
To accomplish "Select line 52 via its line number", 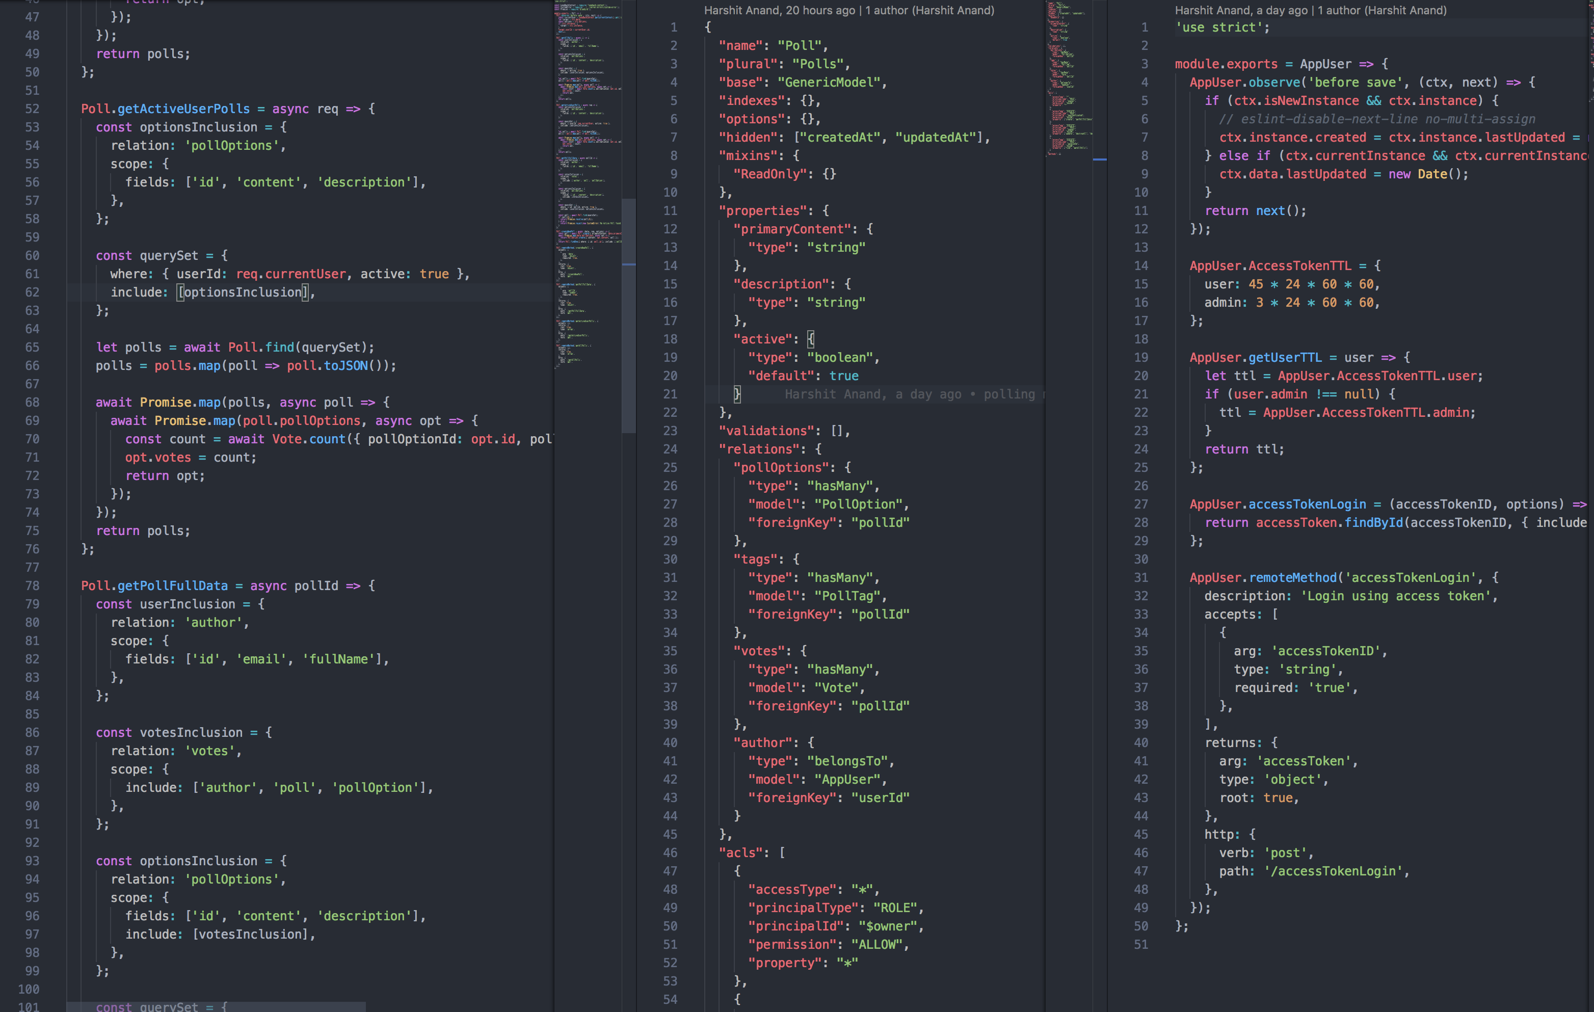I will click(32, 109).
